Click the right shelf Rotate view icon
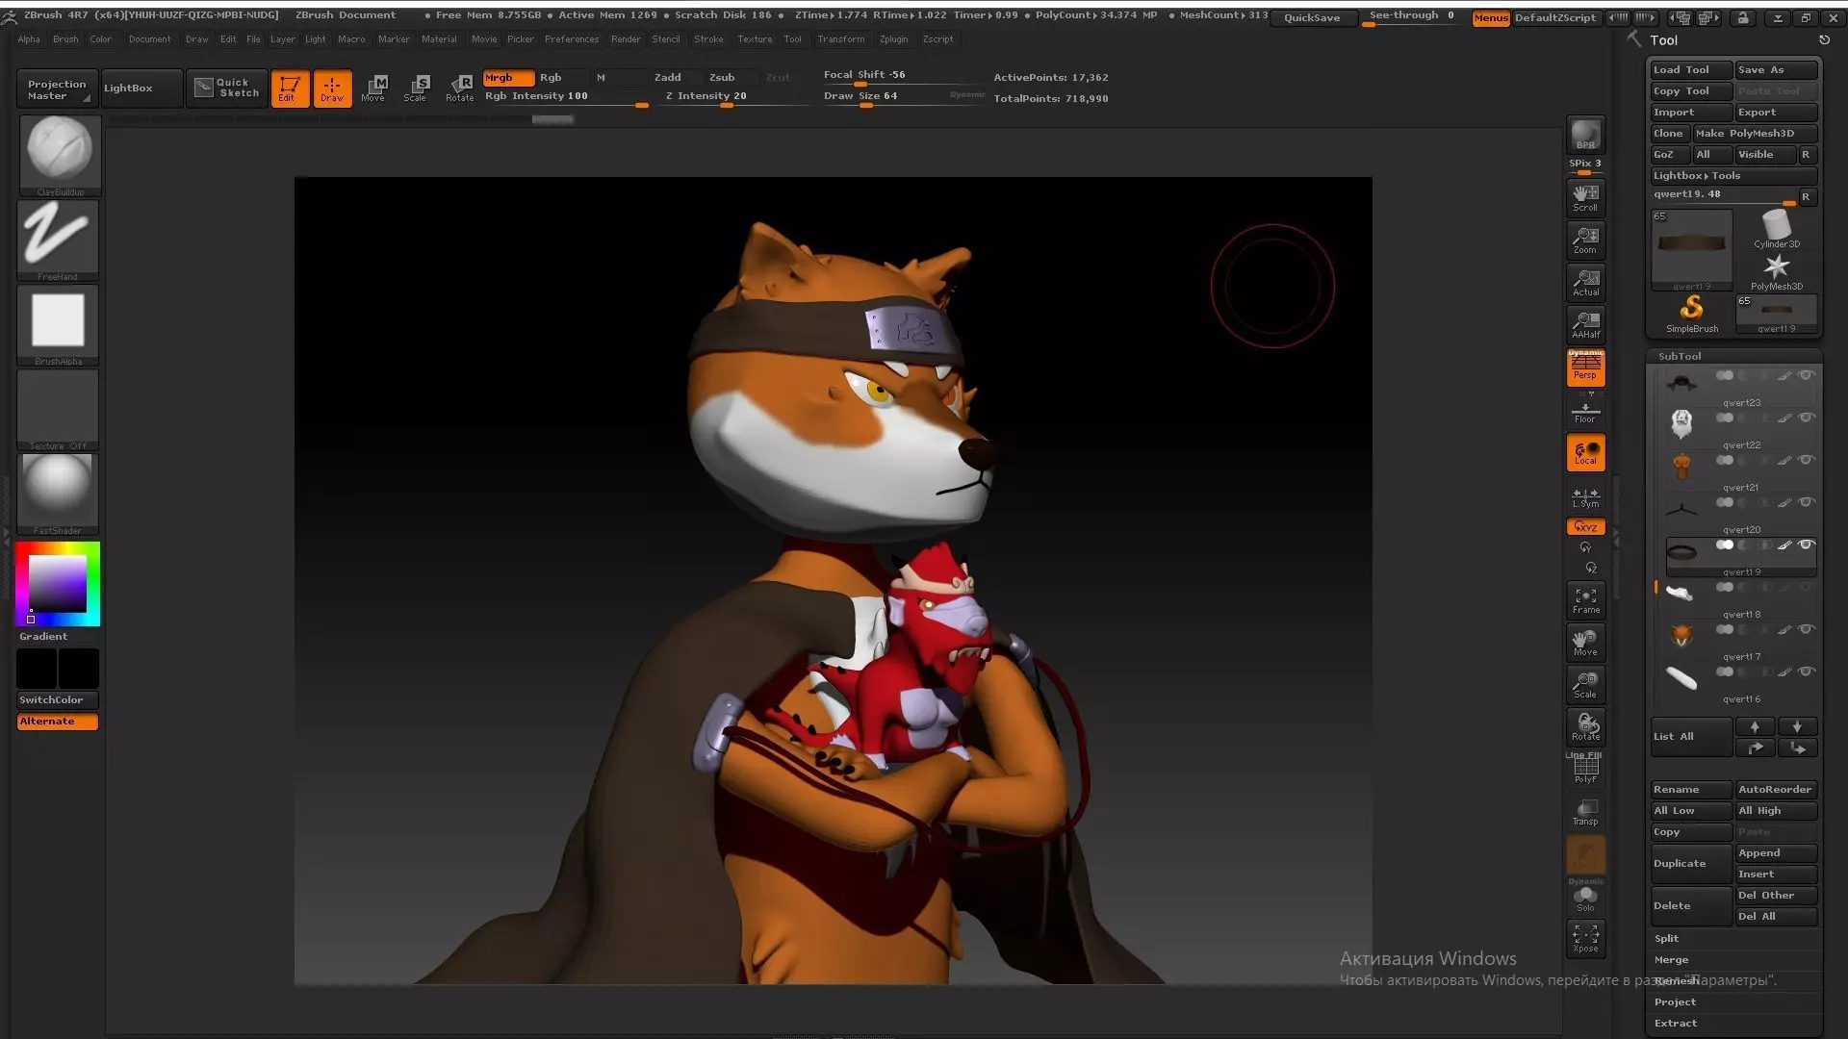The image size is (1848, 1039). point(1585,726)
